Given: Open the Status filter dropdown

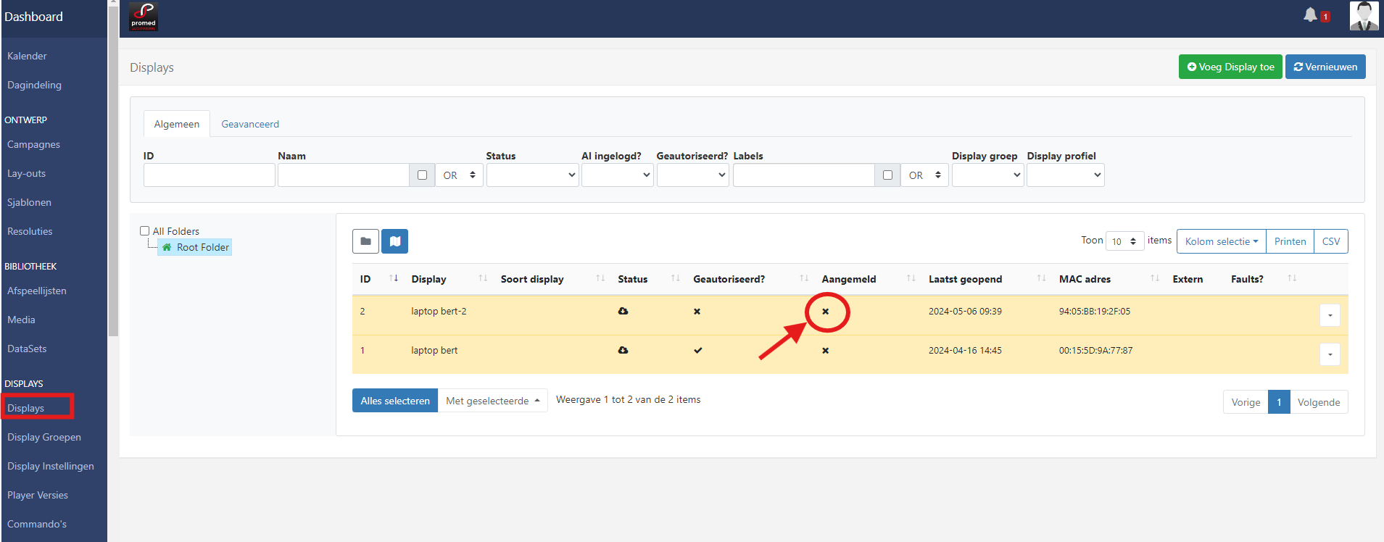Looking at the screenshot, I should point(532,175).
